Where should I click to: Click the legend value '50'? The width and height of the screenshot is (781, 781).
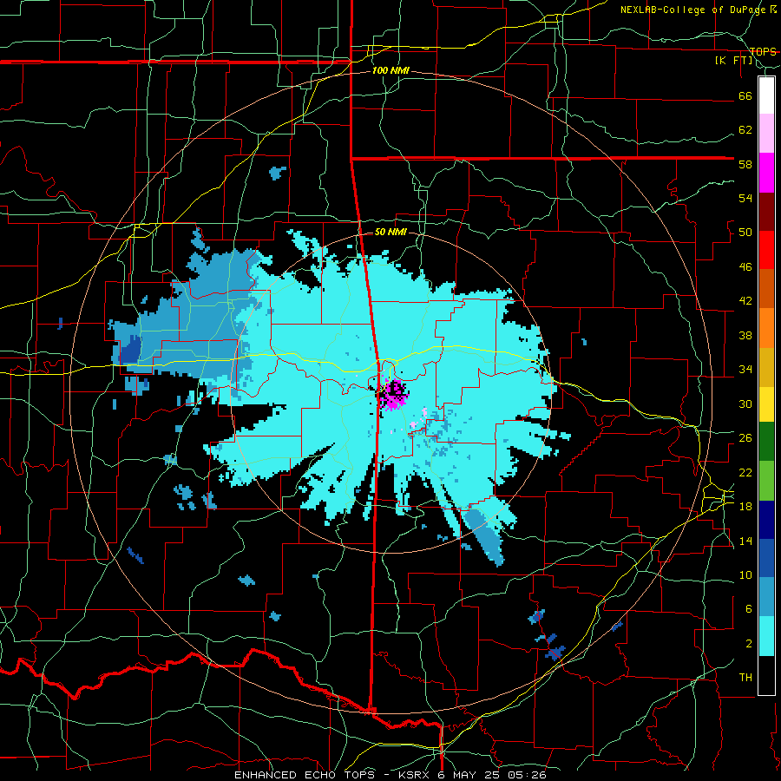click(x=745, y=233)
